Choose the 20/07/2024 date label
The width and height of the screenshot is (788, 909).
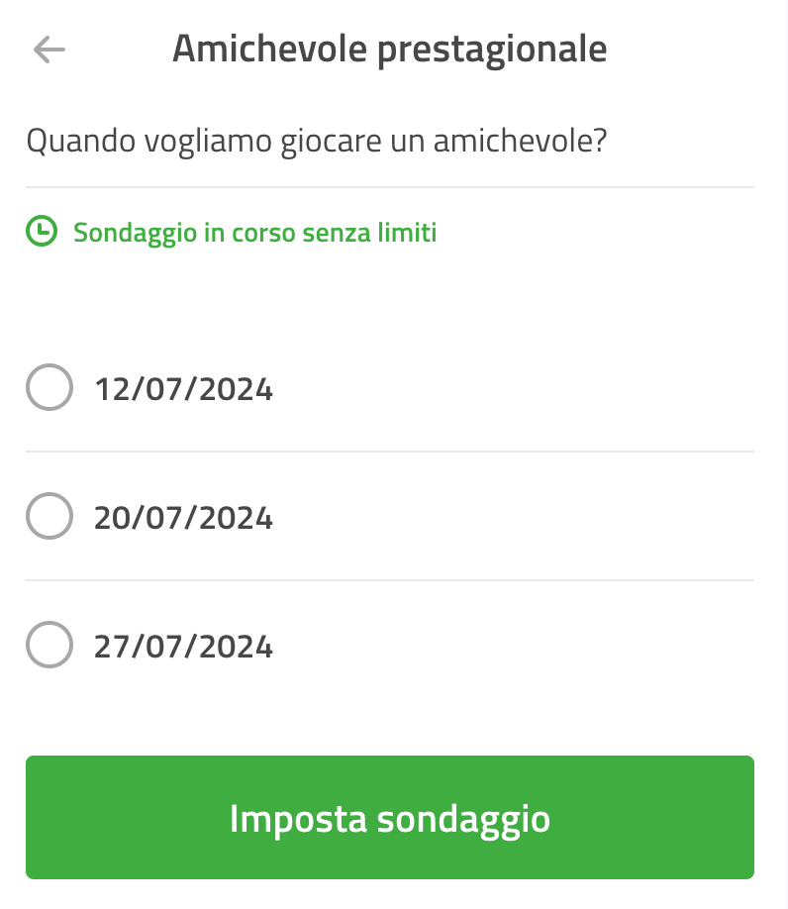183,518
